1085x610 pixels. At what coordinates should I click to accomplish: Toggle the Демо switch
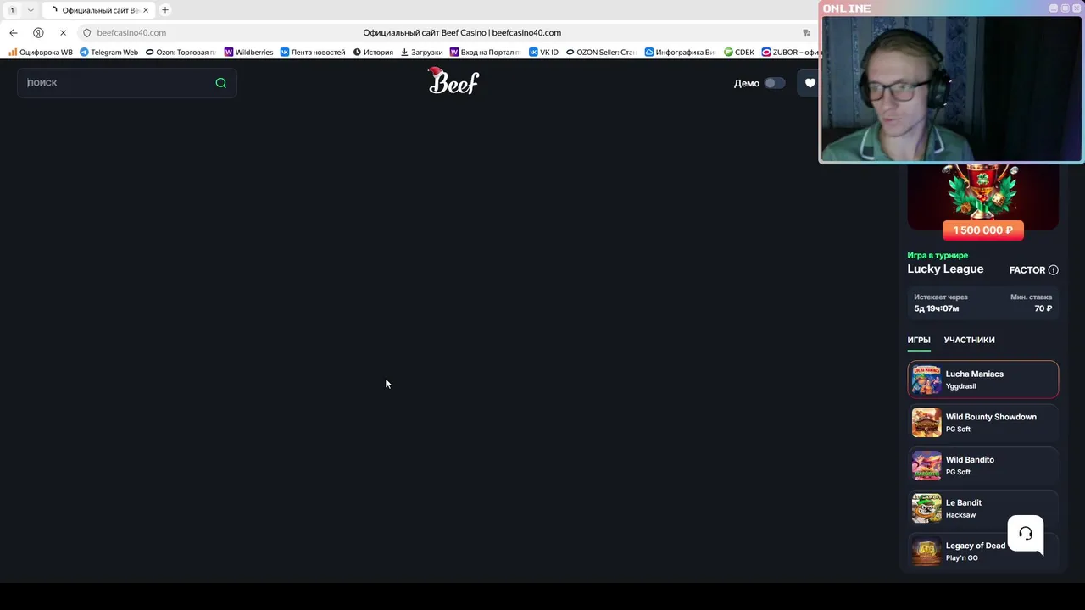click(775, 83)
